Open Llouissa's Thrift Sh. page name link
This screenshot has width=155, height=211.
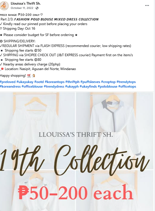tap(26, 3)
